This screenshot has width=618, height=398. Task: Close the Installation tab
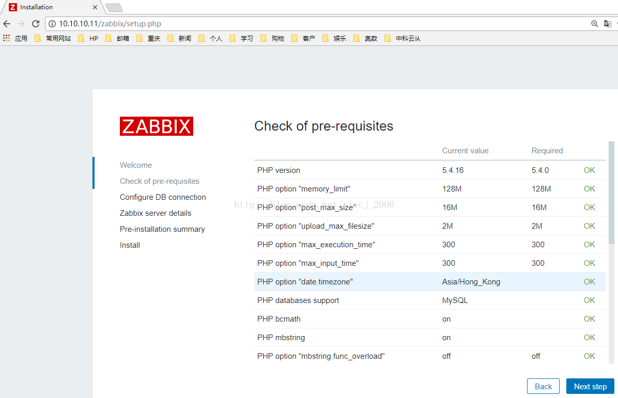click(x=95, y=7)
